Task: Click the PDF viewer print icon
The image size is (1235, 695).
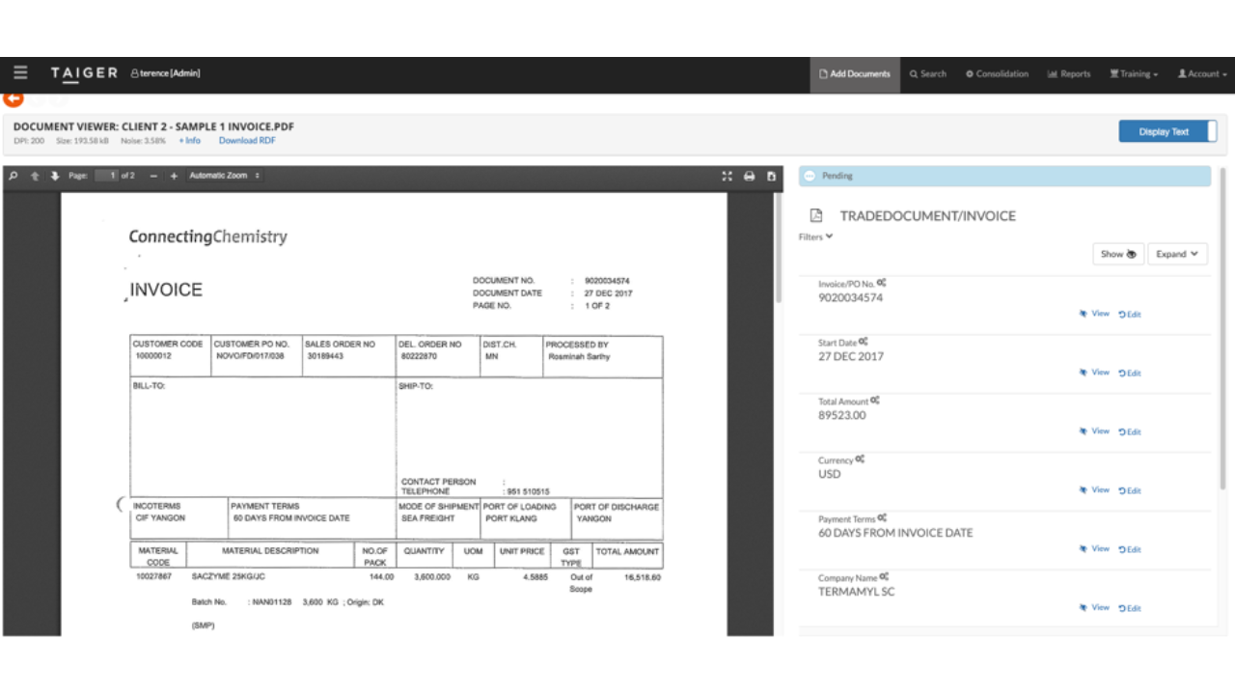Action: pos(749,176)
